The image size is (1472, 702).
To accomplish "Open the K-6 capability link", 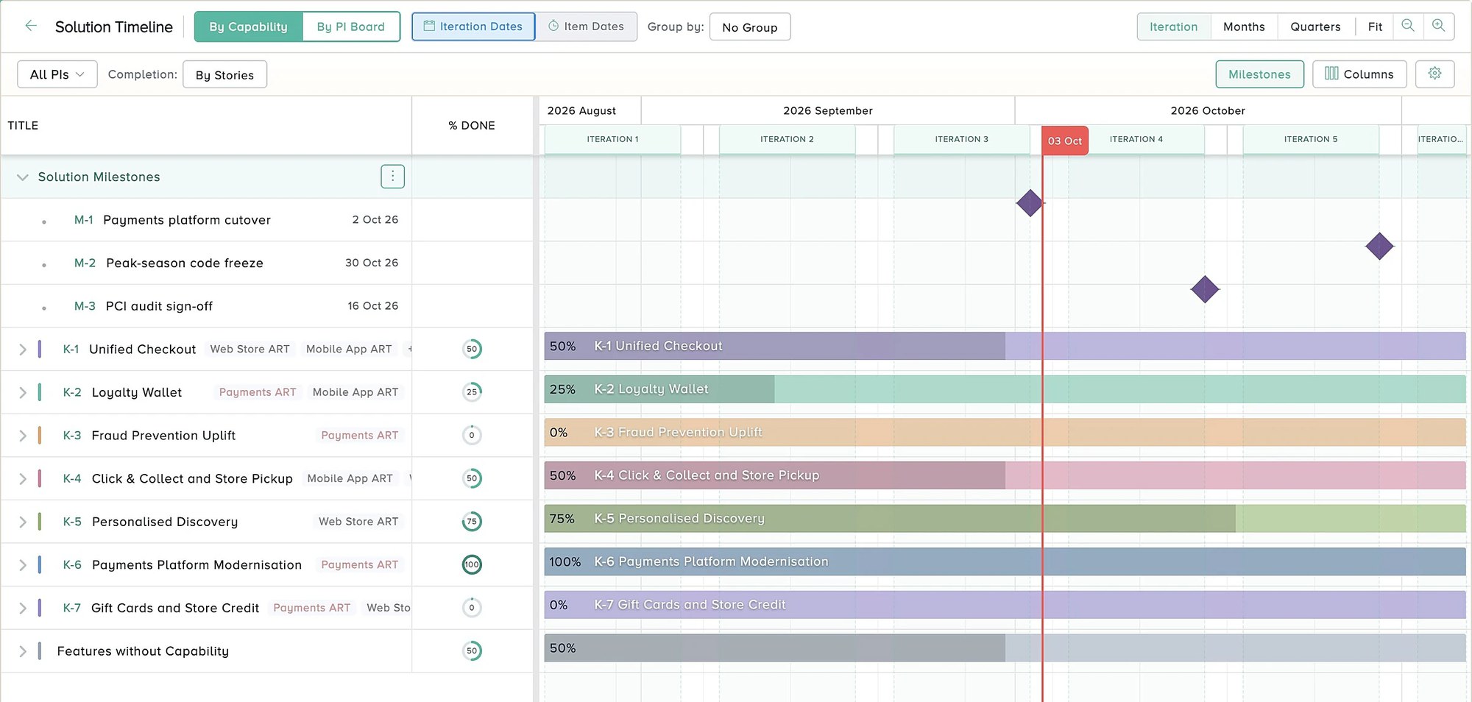I will [72, 564].
